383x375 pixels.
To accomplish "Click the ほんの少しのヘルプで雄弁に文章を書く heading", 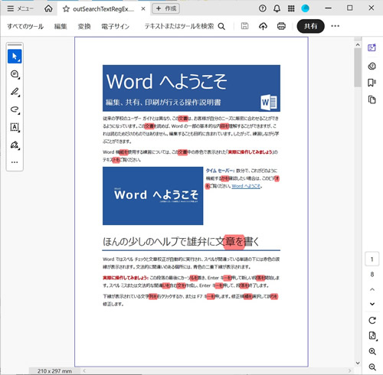I will (181, 241).
